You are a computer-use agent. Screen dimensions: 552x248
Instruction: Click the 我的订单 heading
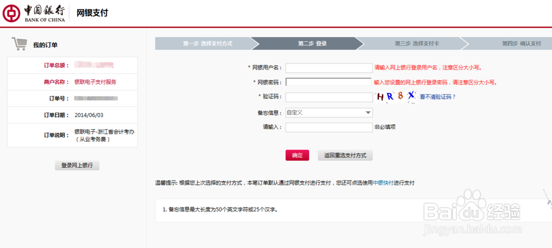45,45
